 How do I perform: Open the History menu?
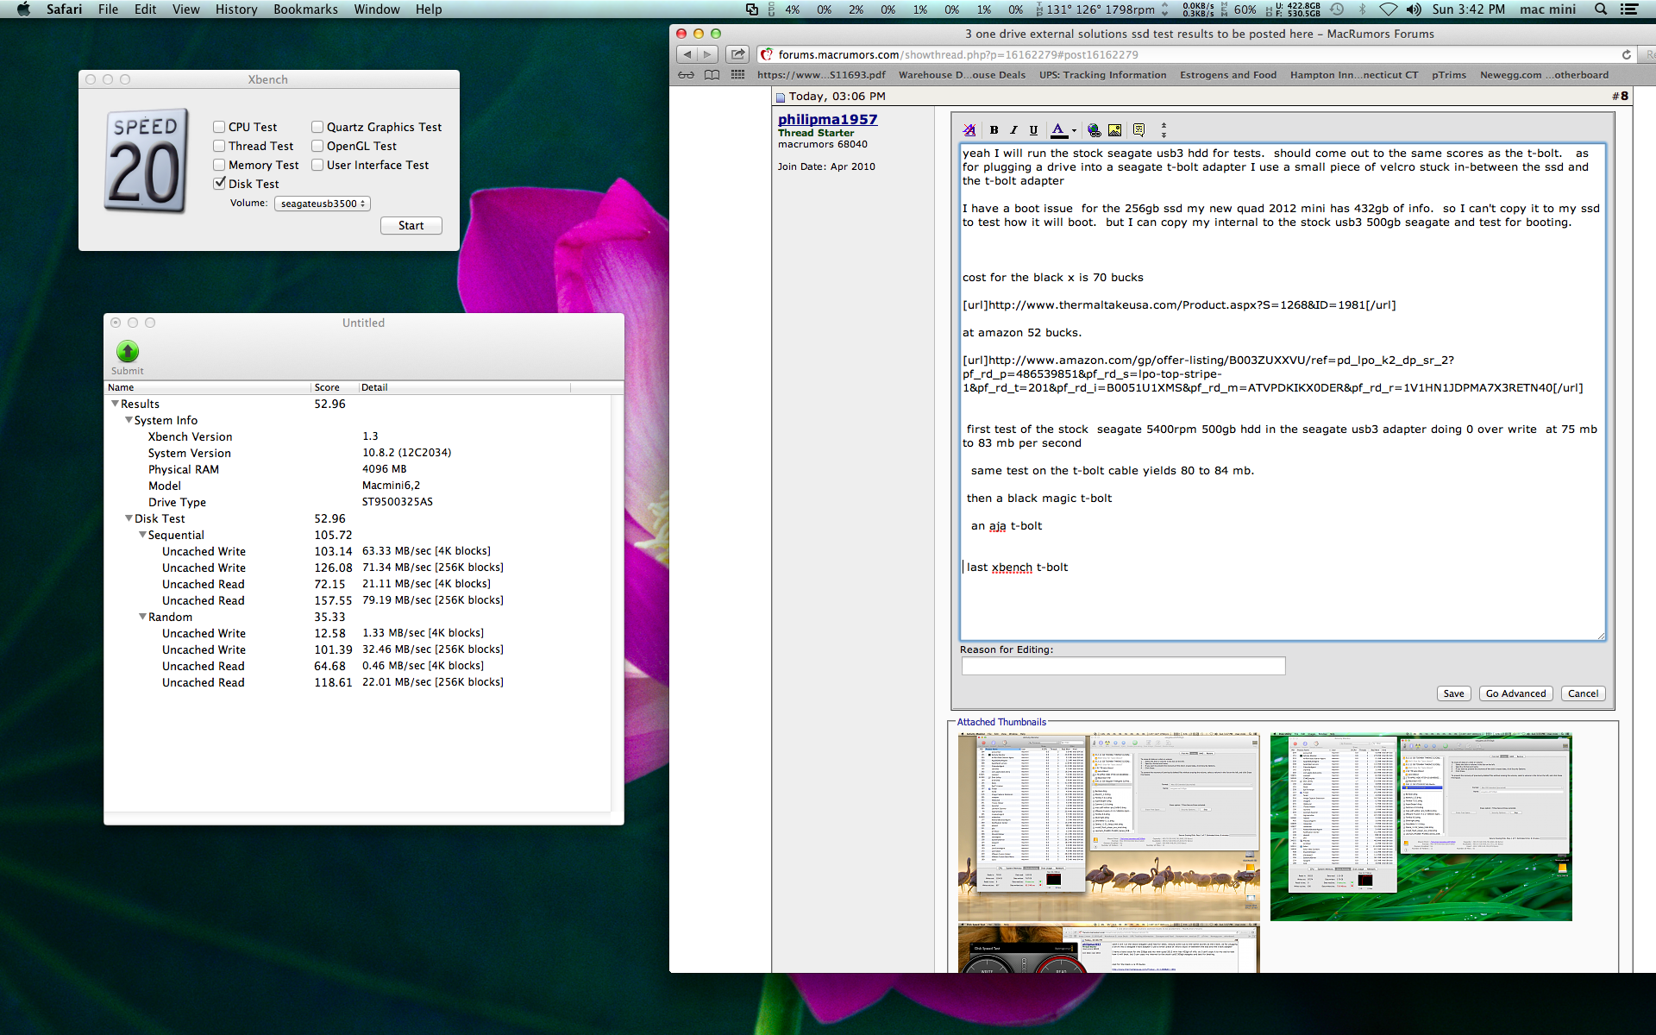point(236,9)
